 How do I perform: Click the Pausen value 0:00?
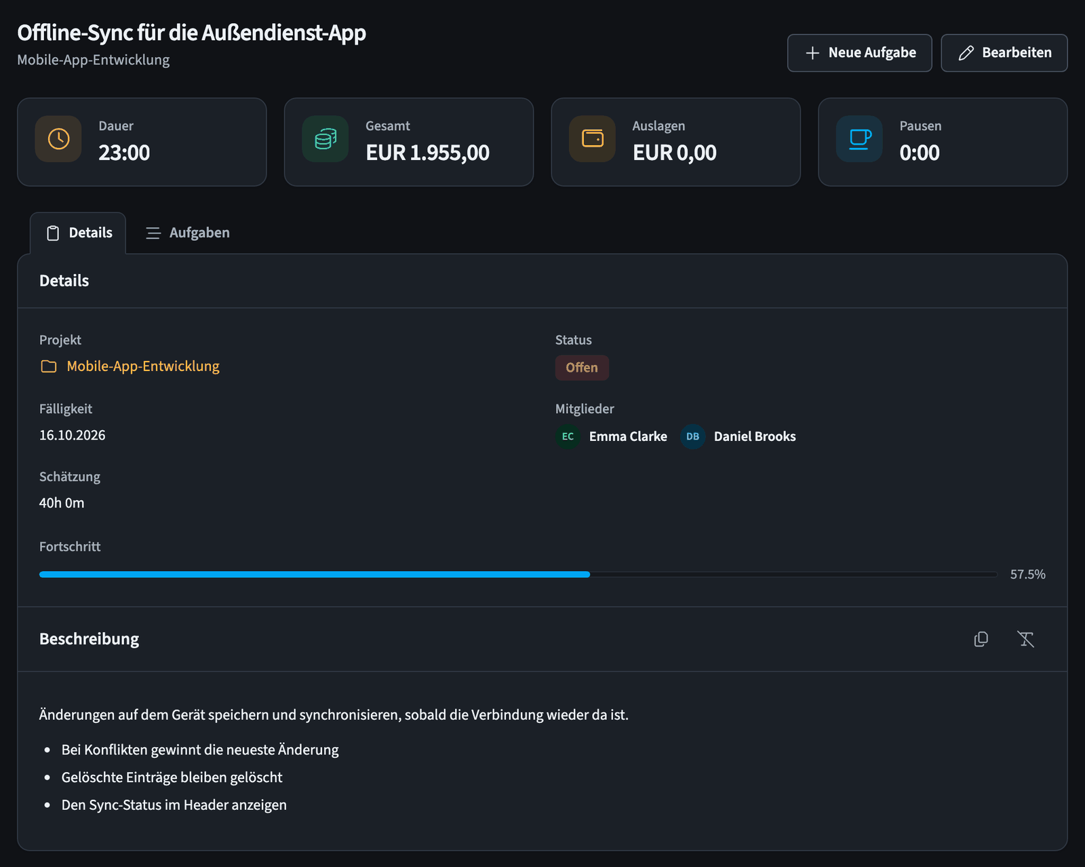pos(920,153)
